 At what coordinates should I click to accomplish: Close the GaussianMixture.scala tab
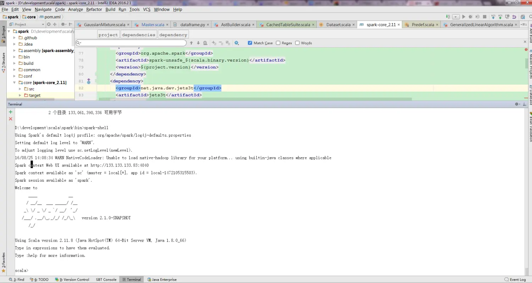pyautogui.click(x=128, y=25)
